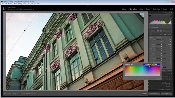Click the blue Color swatch in filter panel

tap(164, 67)
